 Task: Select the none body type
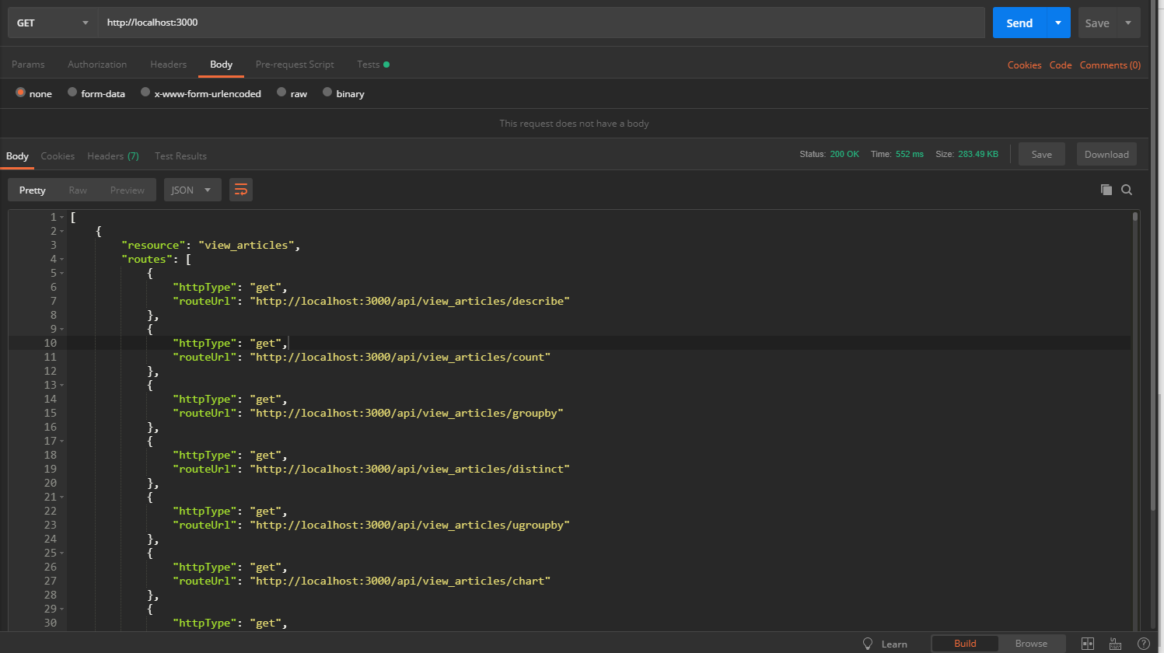pos(21,92)
